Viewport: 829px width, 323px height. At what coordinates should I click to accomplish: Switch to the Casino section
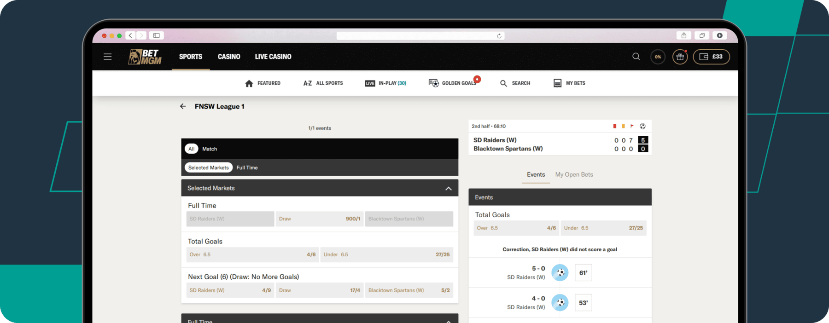[229, 57]
